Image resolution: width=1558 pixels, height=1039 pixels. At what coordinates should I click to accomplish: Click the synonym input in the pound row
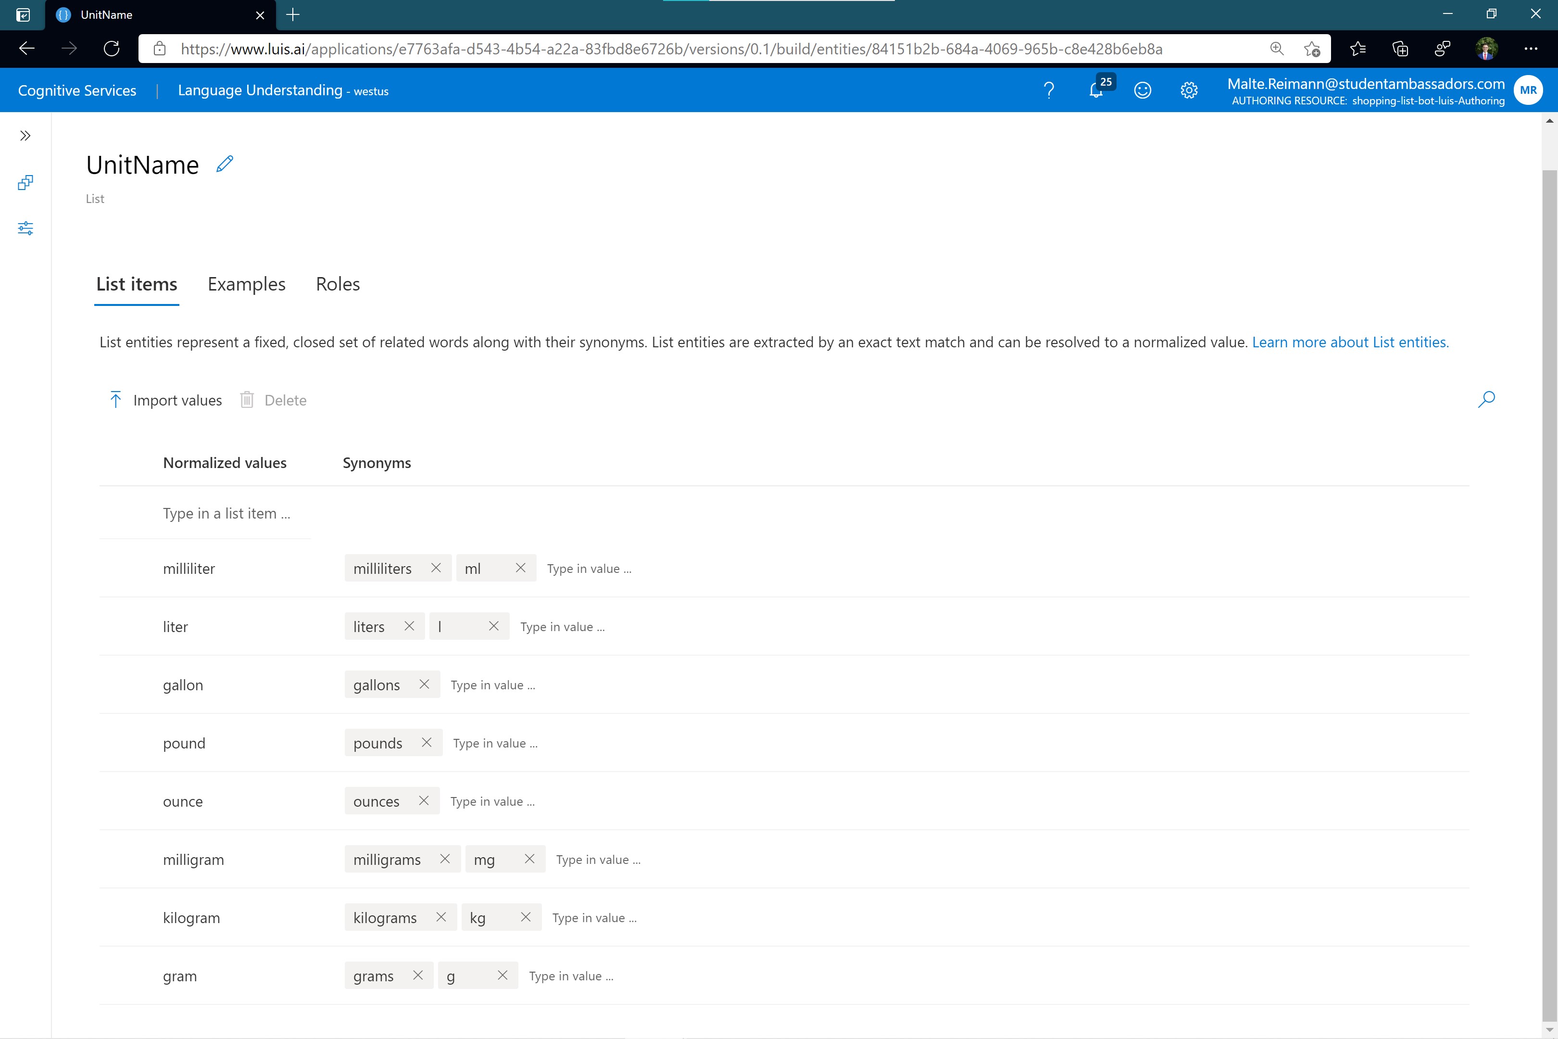tap(495, 744)
